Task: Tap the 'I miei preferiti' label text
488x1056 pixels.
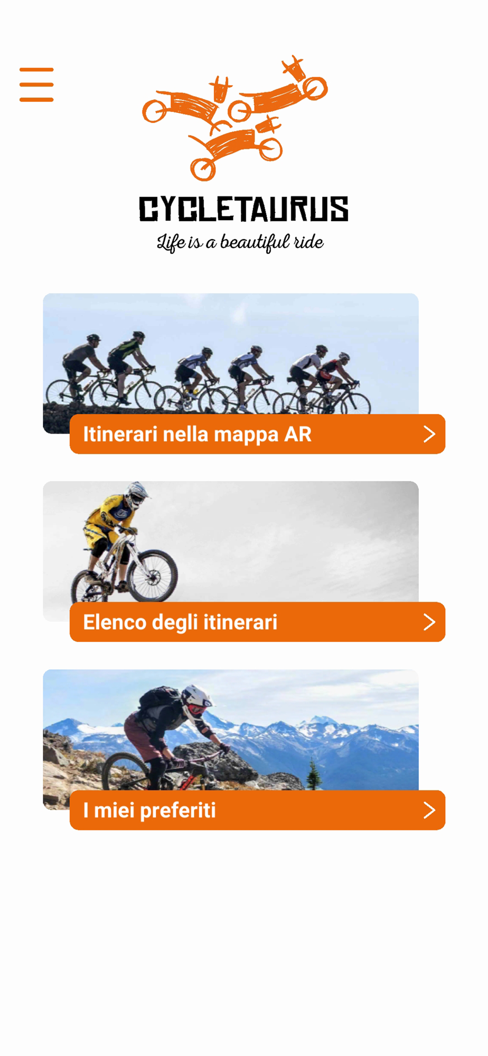Action: [x=149, y=810]
